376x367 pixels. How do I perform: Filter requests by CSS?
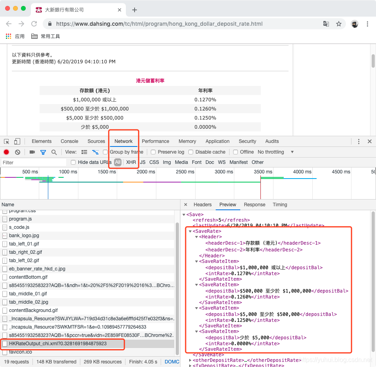154,162
